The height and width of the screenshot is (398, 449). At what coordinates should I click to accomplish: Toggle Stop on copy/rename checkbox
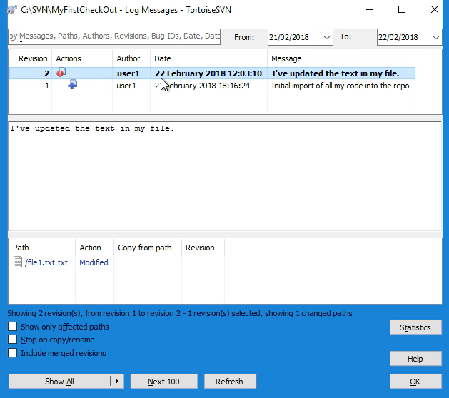(13, 340)
